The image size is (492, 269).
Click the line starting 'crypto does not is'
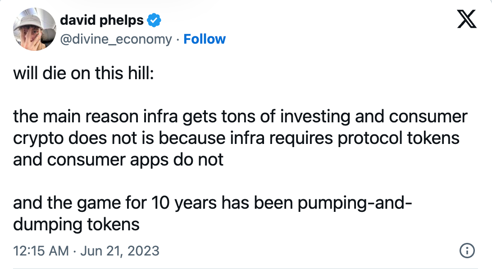pyautogui.click(x=236, y=138)
